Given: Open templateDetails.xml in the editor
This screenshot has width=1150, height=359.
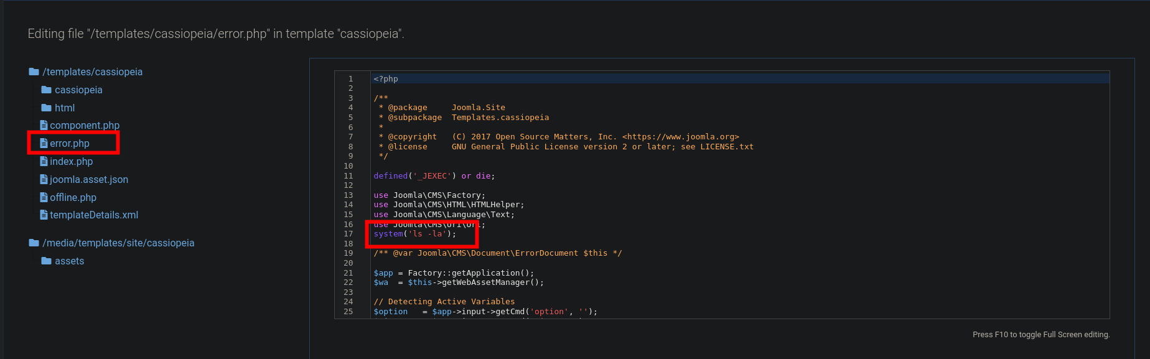Looking at the screenshot, I should click(x=94, y=215).
